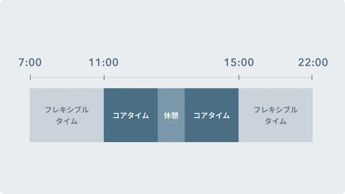Click the timeline line between 11:00 and 15:00
Viewport: 345px width, 194px height.
coord(171,77)
